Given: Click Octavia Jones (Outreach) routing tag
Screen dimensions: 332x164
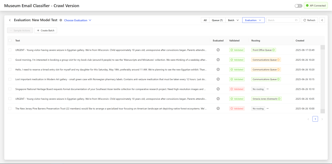Looking at the screenshot, I should 266,99.
